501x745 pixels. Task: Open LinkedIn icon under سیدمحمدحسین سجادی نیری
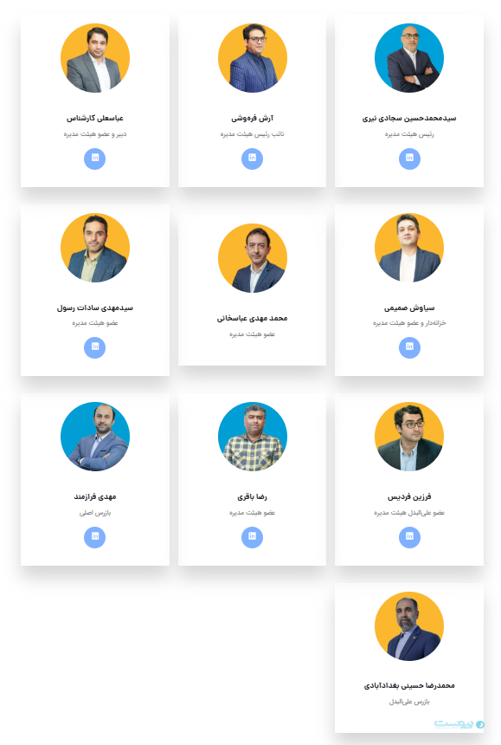[x=409, y=159]
